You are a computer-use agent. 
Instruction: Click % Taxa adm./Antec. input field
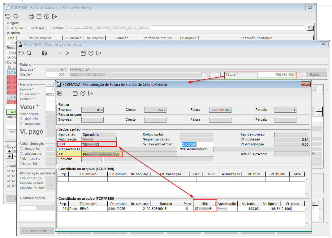coord(196,144)
